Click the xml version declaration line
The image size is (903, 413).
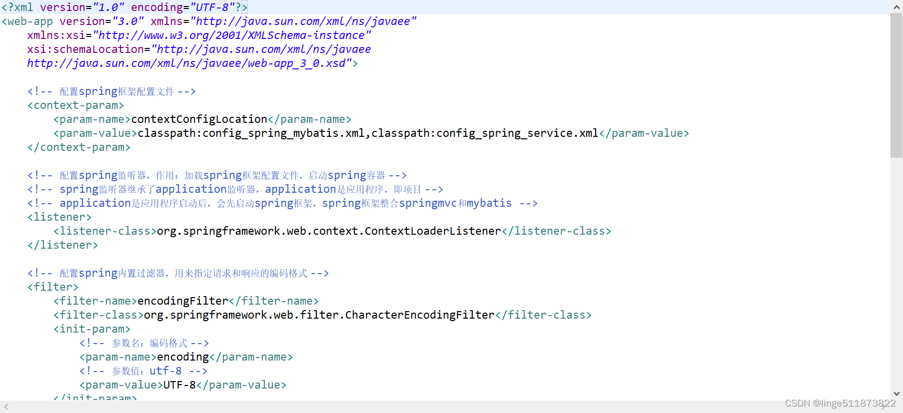pos(124,7)
